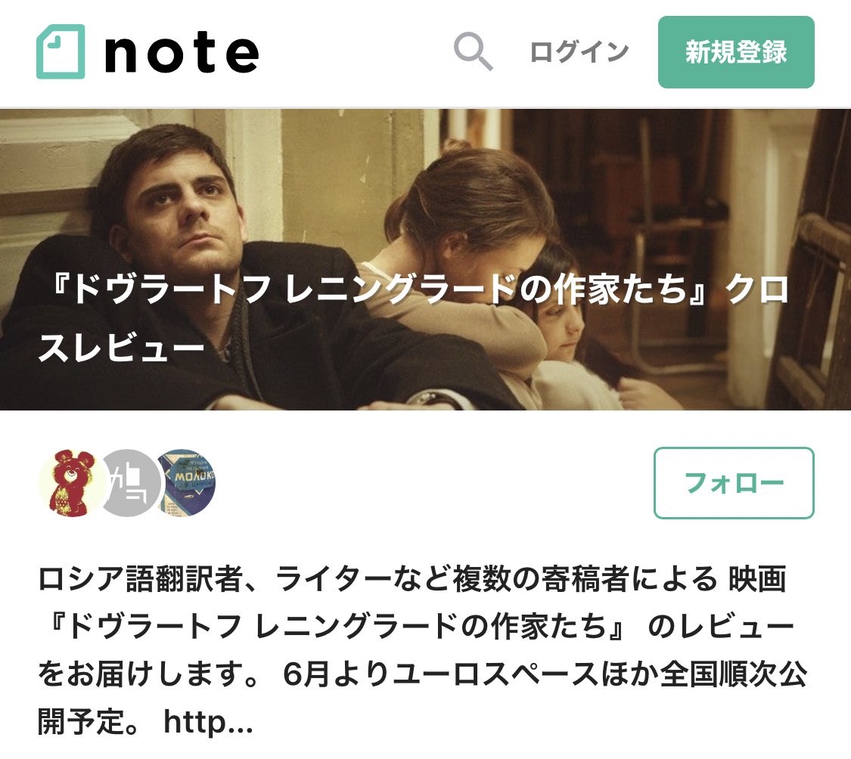851x759 pixels.
Task: Follow this magazine with the フォロー button
Action: click(734, 483)
